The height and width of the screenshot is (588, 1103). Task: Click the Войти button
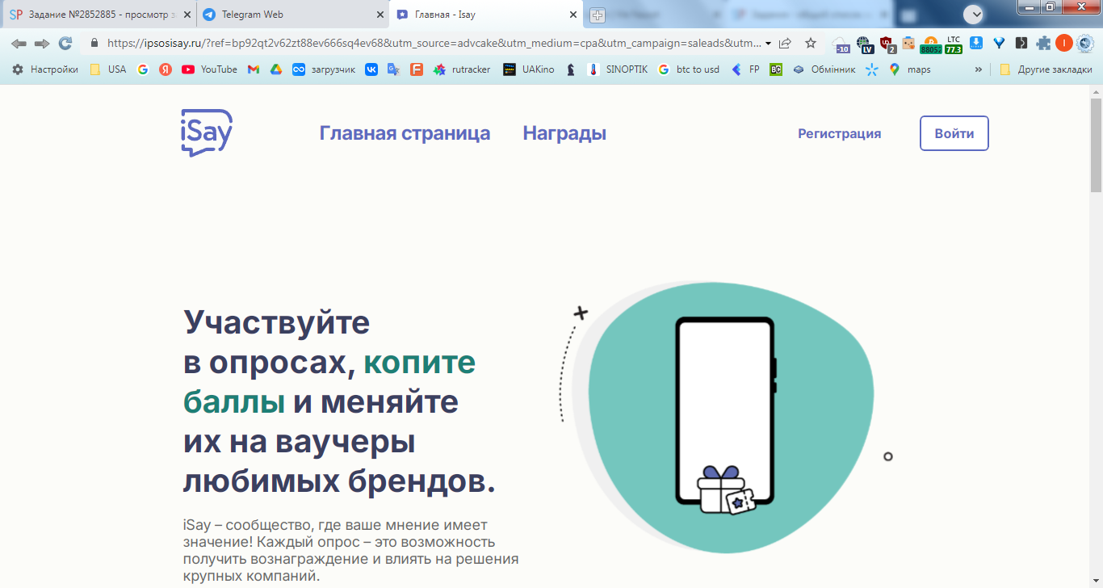[x=954, y=133]
